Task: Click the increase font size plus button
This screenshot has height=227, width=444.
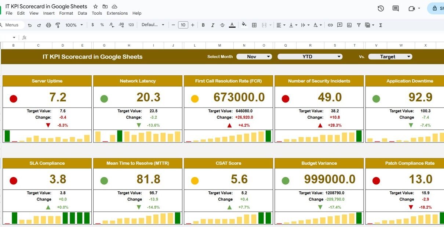Action: [x=193, y=25]
